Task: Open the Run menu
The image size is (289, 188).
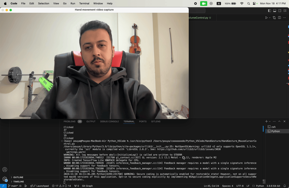Action: (73, 4)
